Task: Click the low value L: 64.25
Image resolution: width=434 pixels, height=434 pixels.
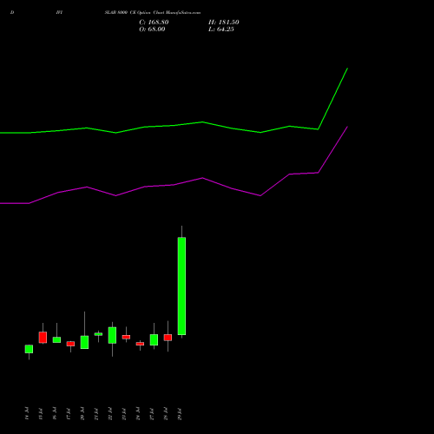Action: tap(221, 30)
